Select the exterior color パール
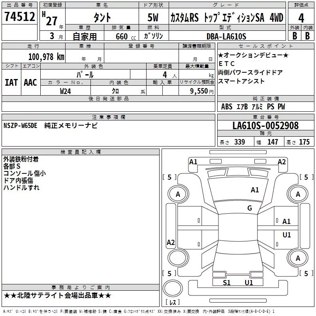 [85, 75]
